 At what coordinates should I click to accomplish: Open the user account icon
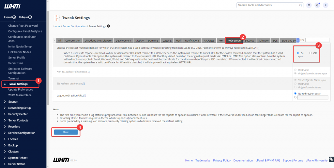[x=326, y=5]
